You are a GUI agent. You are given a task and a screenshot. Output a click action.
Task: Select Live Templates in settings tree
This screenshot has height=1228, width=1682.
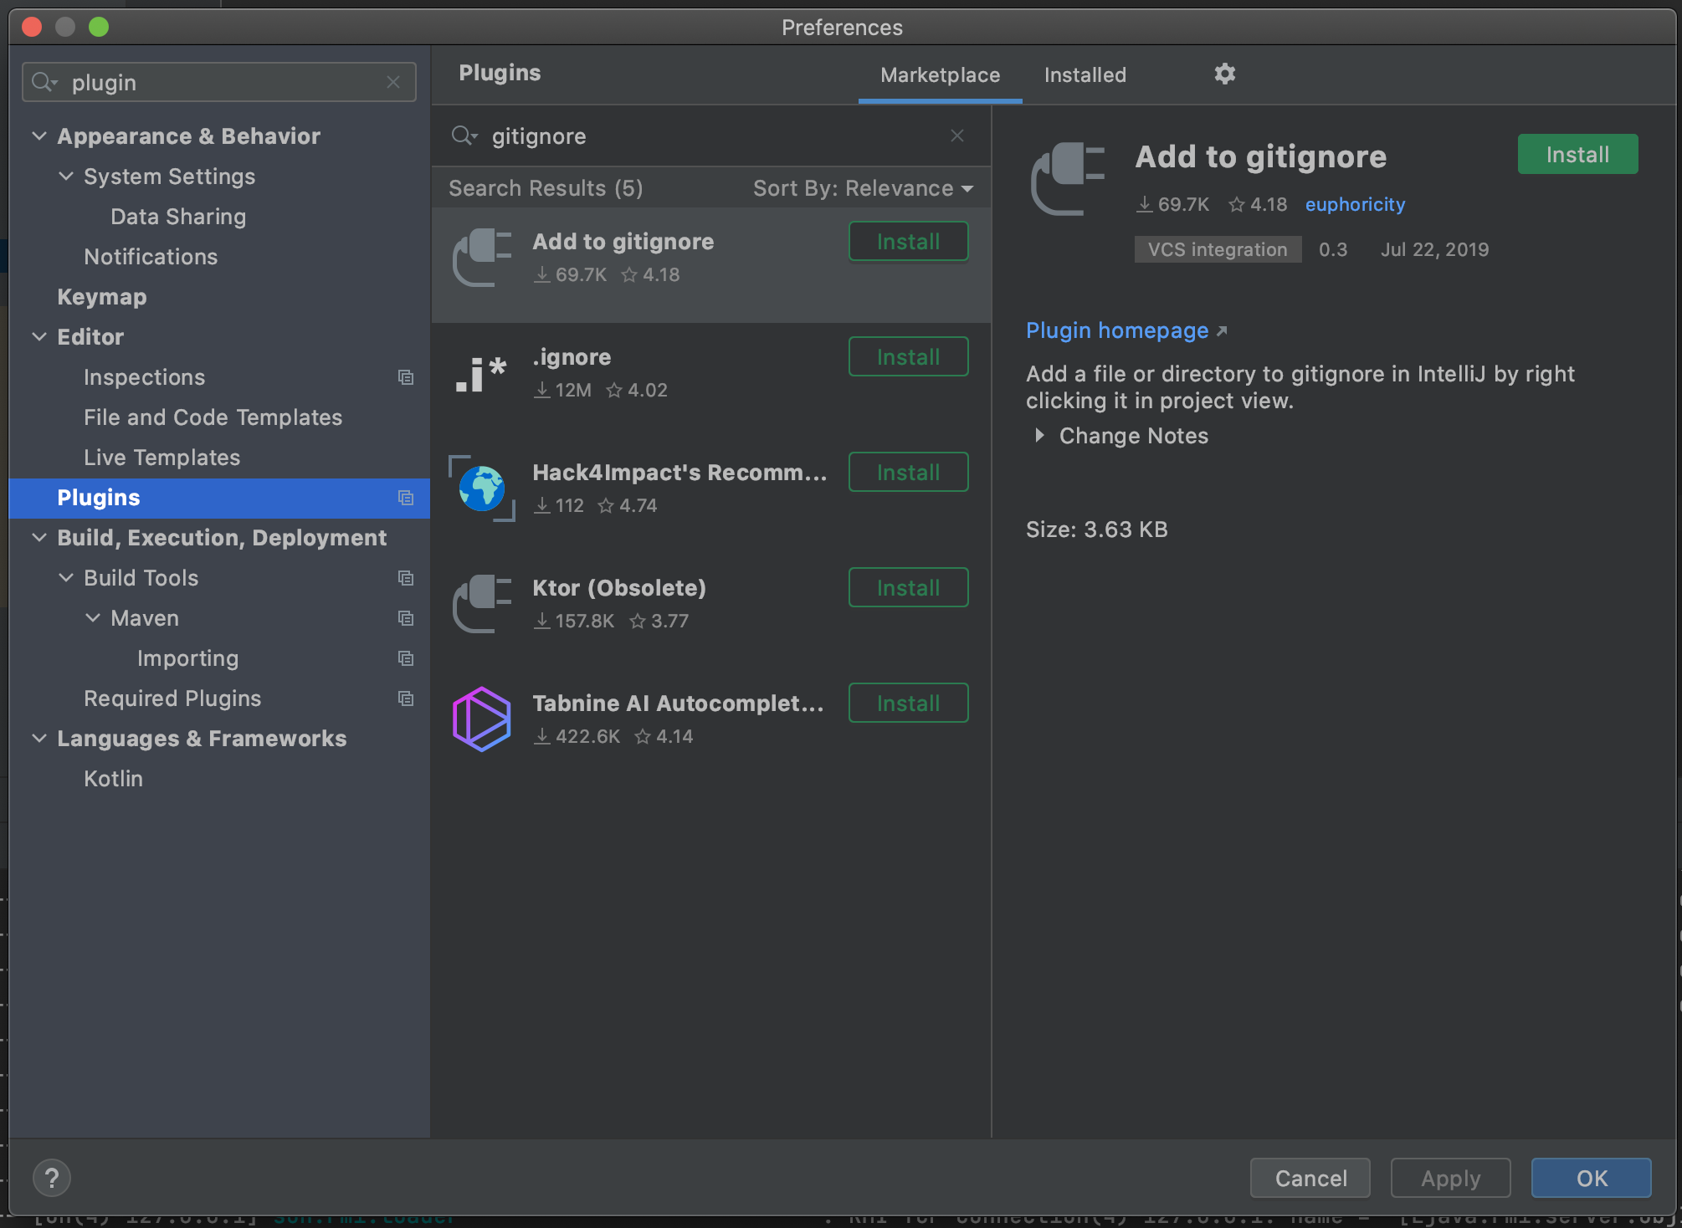tap(162, 458)
